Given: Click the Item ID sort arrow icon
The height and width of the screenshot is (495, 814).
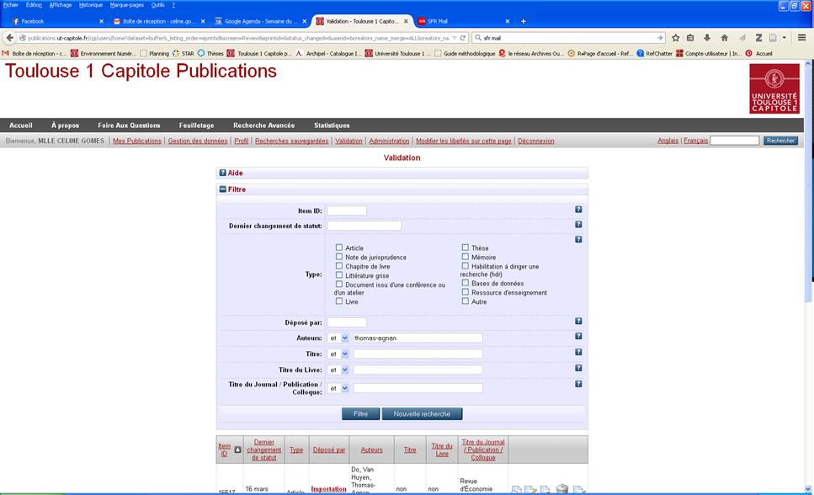Looking at the screenshot, I should (x=237, y=450).
